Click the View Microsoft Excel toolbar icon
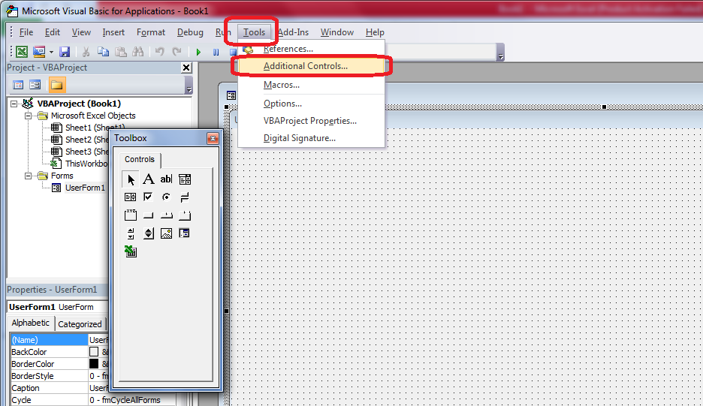This screenshot has height=406, width=703. (x=22, y=52)
